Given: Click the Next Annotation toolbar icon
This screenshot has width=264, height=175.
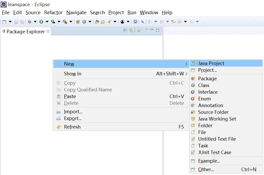Looking at the screenshot, I should [x=150, y=22].
